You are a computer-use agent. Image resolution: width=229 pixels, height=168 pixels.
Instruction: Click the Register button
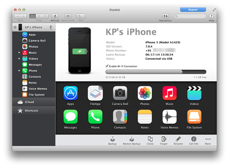193,10
